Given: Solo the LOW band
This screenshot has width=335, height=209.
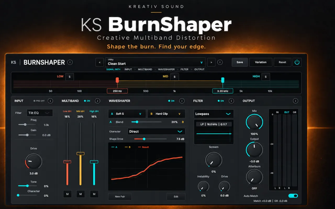Looking at the screenshot, I should 70,77.
